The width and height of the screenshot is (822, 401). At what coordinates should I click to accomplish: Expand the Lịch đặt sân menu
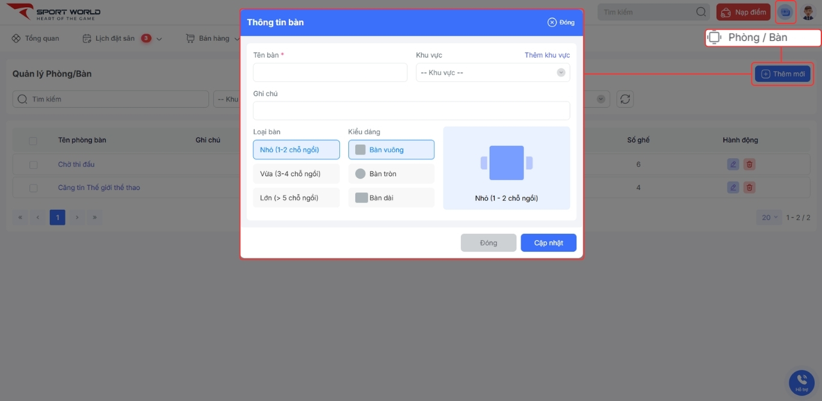123,38
